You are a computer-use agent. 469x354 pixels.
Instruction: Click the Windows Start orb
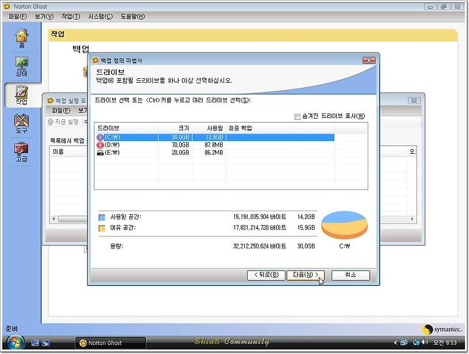tap(15, 343)
